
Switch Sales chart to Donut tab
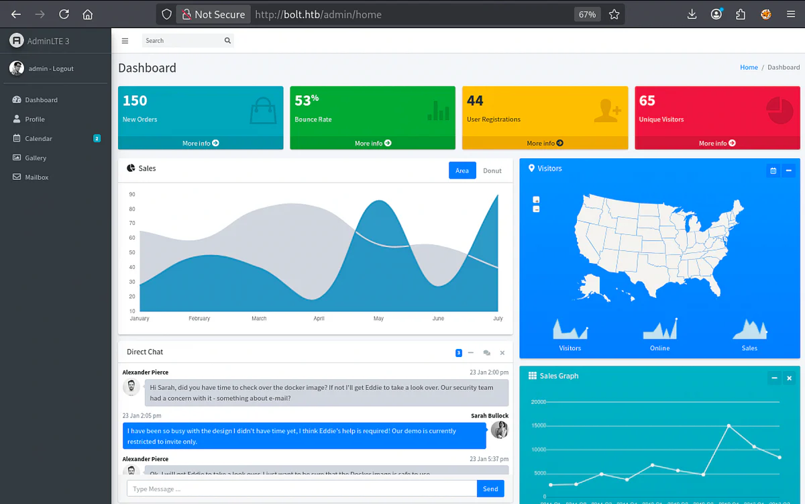coord(492,170)
